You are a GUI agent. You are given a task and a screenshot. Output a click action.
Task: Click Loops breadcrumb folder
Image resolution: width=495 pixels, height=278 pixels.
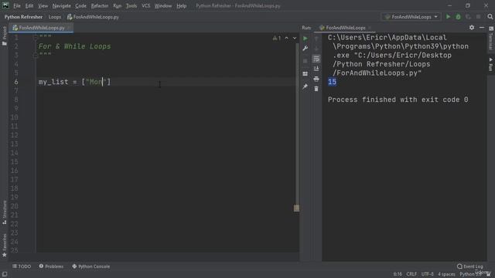tap(55, 17)
